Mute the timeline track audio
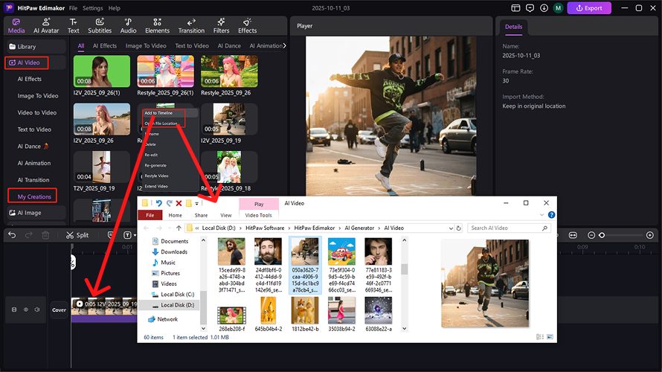662x372 pixels. [x=36, y=309]
